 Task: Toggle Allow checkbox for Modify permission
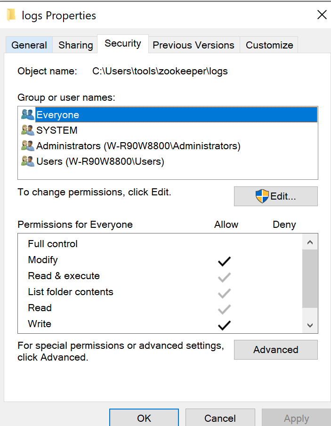tap(224, 260)
